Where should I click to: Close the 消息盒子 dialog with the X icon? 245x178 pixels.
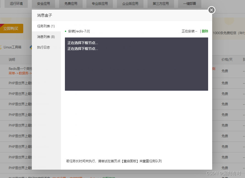coord(211,10)
